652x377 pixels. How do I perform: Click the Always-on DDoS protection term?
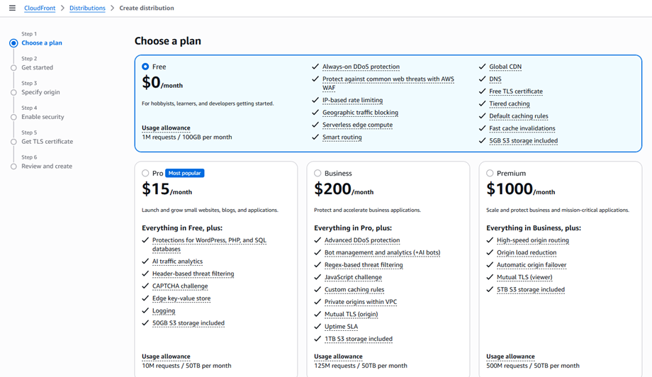point(361,67)
